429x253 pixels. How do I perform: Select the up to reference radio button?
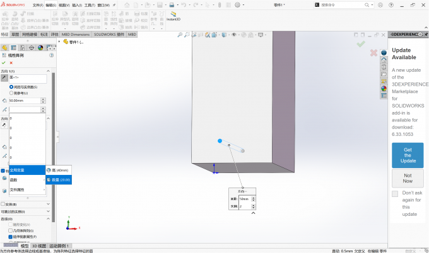[x=11, y=93]
